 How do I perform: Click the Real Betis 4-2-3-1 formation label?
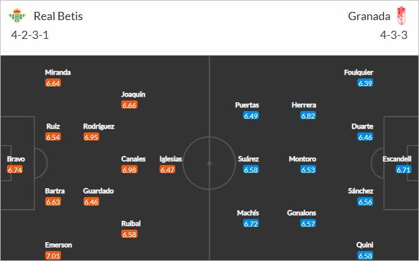(30, 35)
